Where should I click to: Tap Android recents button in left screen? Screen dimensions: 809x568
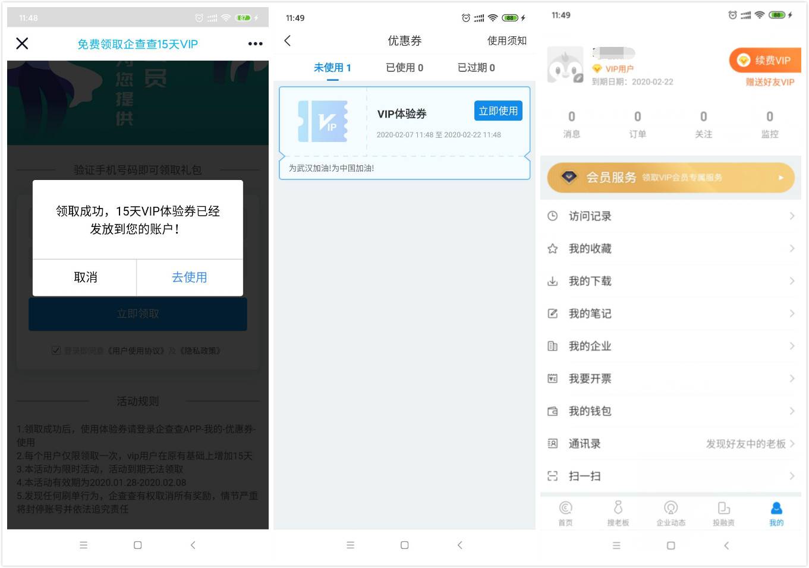point(84,545)
